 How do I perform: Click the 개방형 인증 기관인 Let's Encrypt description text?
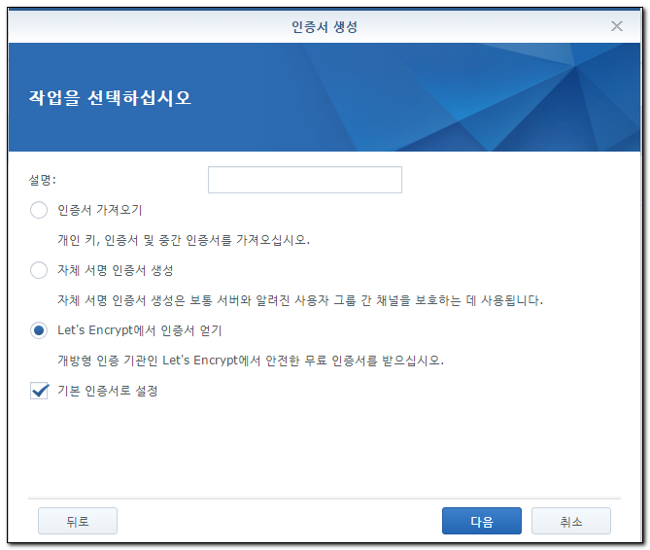click(251, 361)
